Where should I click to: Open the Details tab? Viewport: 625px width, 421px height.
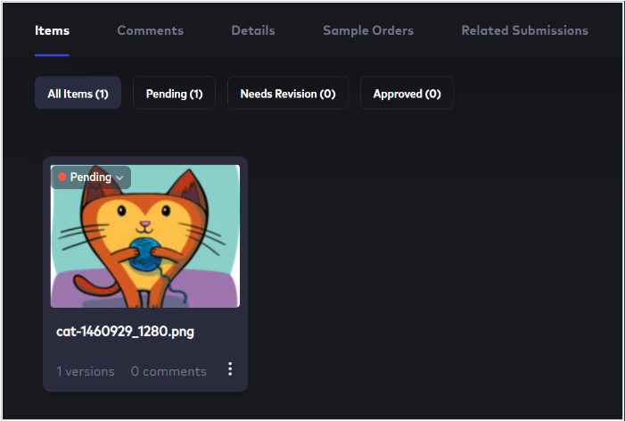tap(253, 30)
